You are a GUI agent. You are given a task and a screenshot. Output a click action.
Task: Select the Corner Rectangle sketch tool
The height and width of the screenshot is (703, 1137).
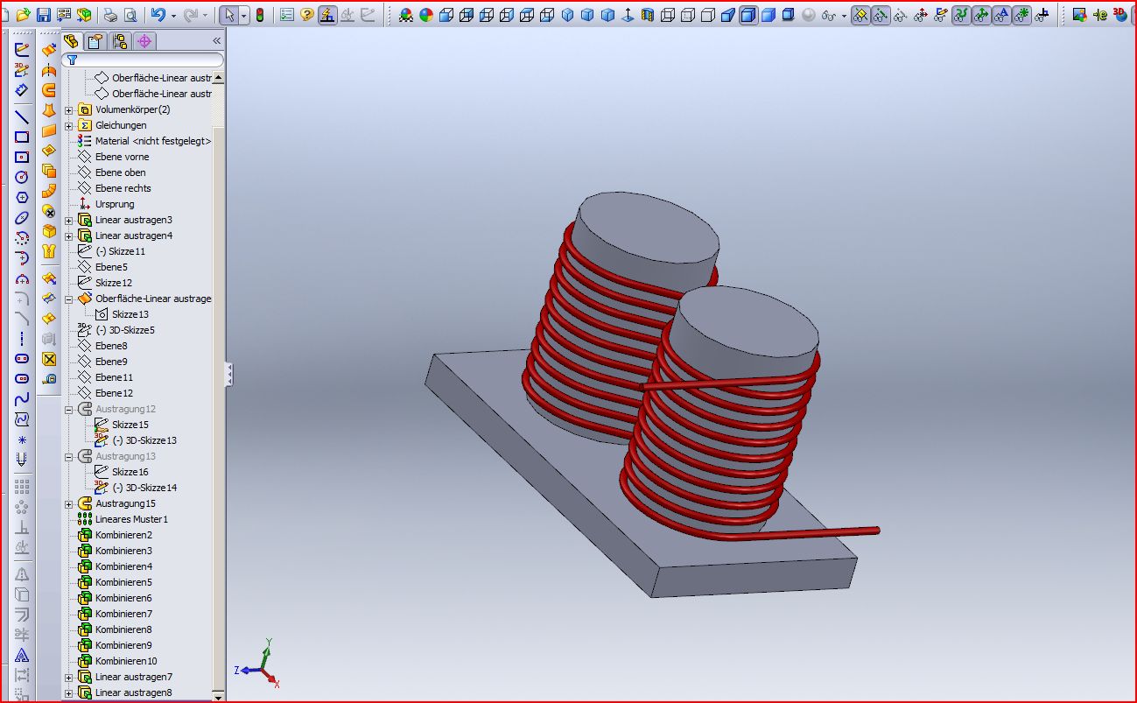(x=22, y=137)
